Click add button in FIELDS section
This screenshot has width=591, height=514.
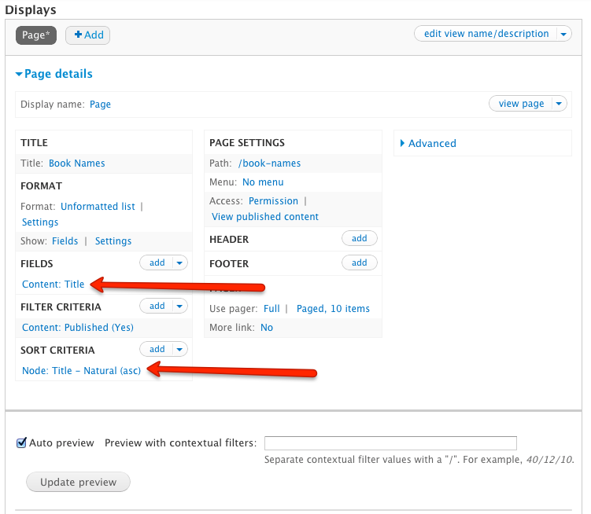click(157, 263)
